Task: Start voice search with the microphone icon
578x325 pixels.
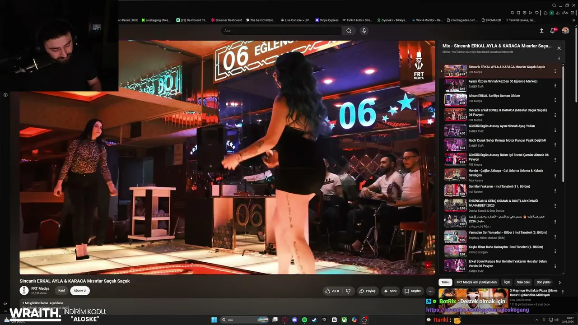Action: tap(364, 31)
